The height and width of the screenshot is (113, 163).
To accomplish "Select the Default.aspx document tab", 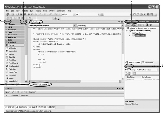I will [36, 22].
